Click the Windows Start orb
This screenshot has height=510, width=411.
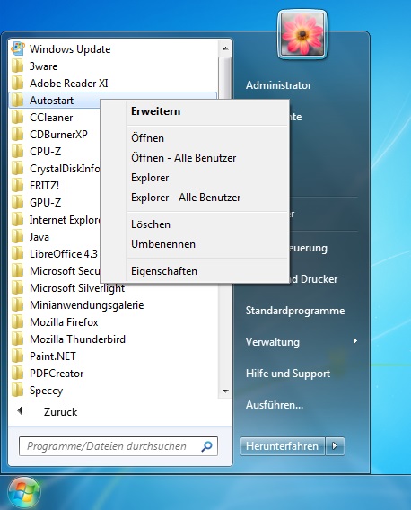(x=24, y=493)
